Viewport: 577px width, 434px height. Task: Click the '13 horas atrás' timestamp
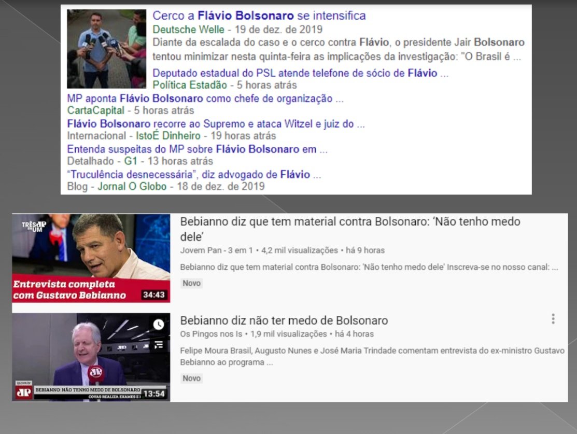[x=180, y=161]
